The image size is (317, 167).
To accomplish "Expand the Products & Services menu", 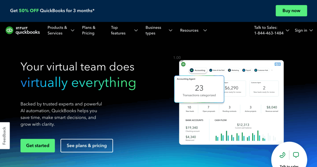I will 61,30.
